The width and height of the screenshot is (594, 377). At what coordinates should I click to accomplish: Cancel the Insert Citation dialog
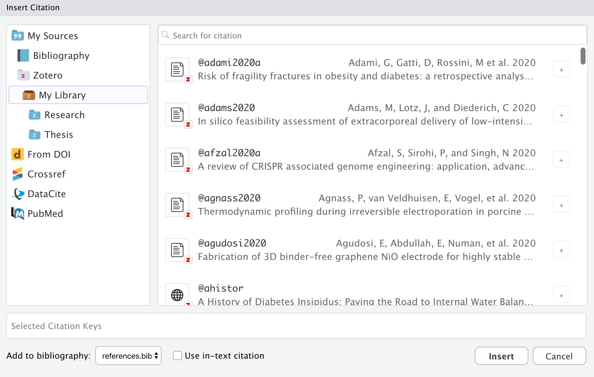(x=559, y=356)
